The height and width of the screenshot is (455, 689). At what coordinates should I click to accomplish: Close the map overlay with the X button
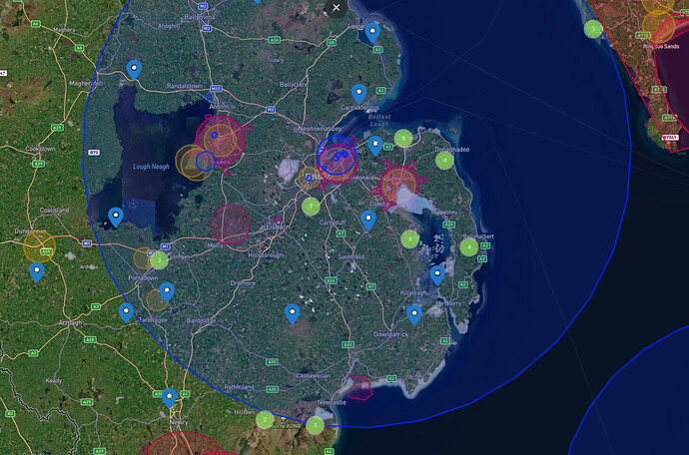[x=337, y=7]
